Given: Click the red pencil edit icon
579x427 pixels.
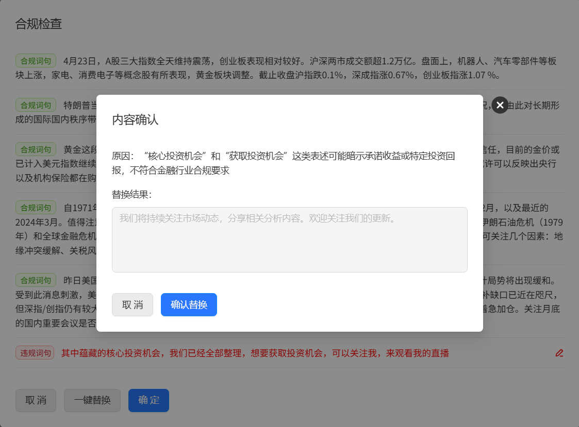Looking at the screenshot, I should click(x=559, y=353).
